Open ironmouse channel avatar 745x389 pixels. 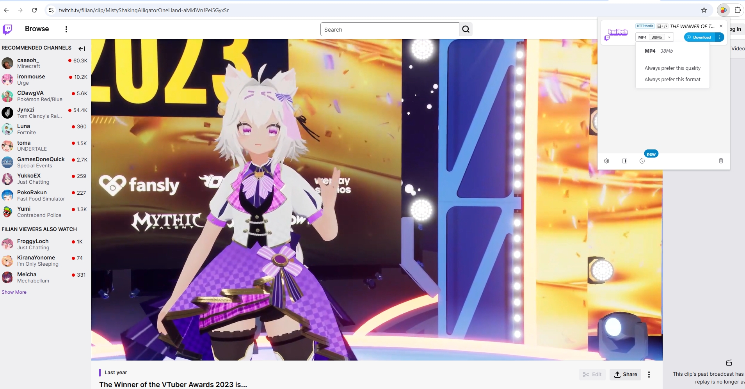coord(7,80)
